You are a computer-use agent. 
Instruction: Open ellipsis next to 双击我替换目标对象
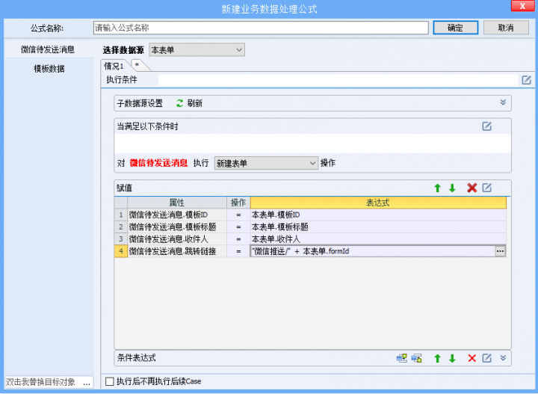pos(87,382)
